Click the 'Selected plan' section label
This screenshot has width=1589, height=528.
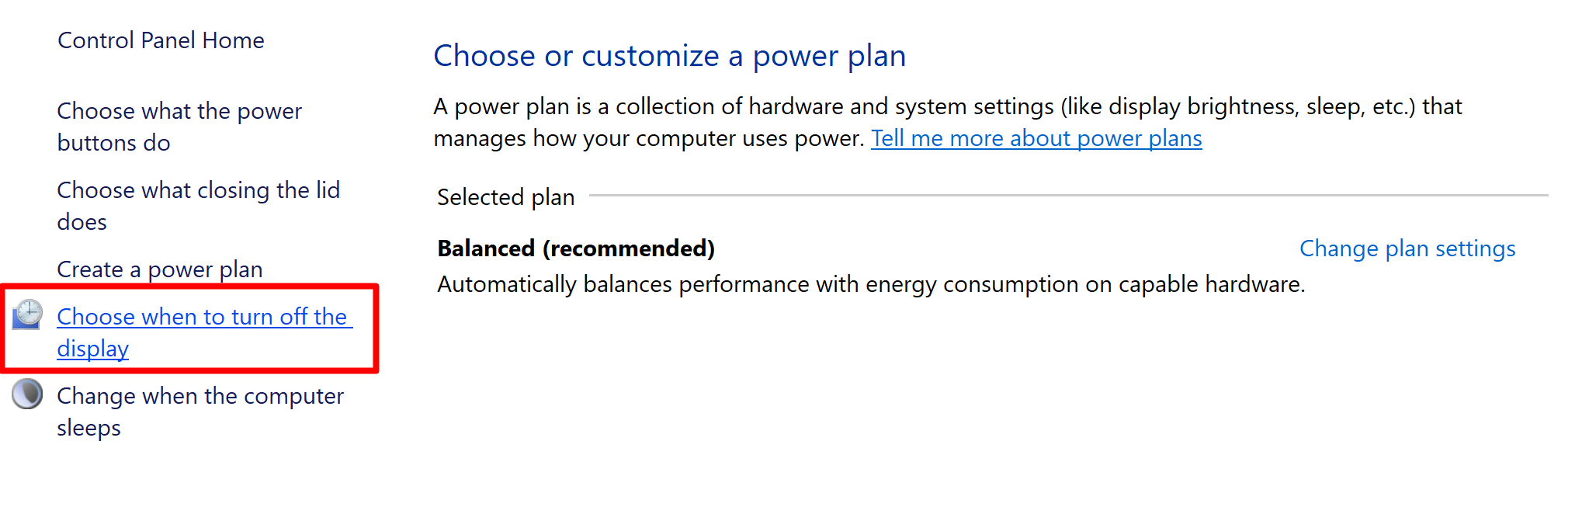tap(505, 196)
